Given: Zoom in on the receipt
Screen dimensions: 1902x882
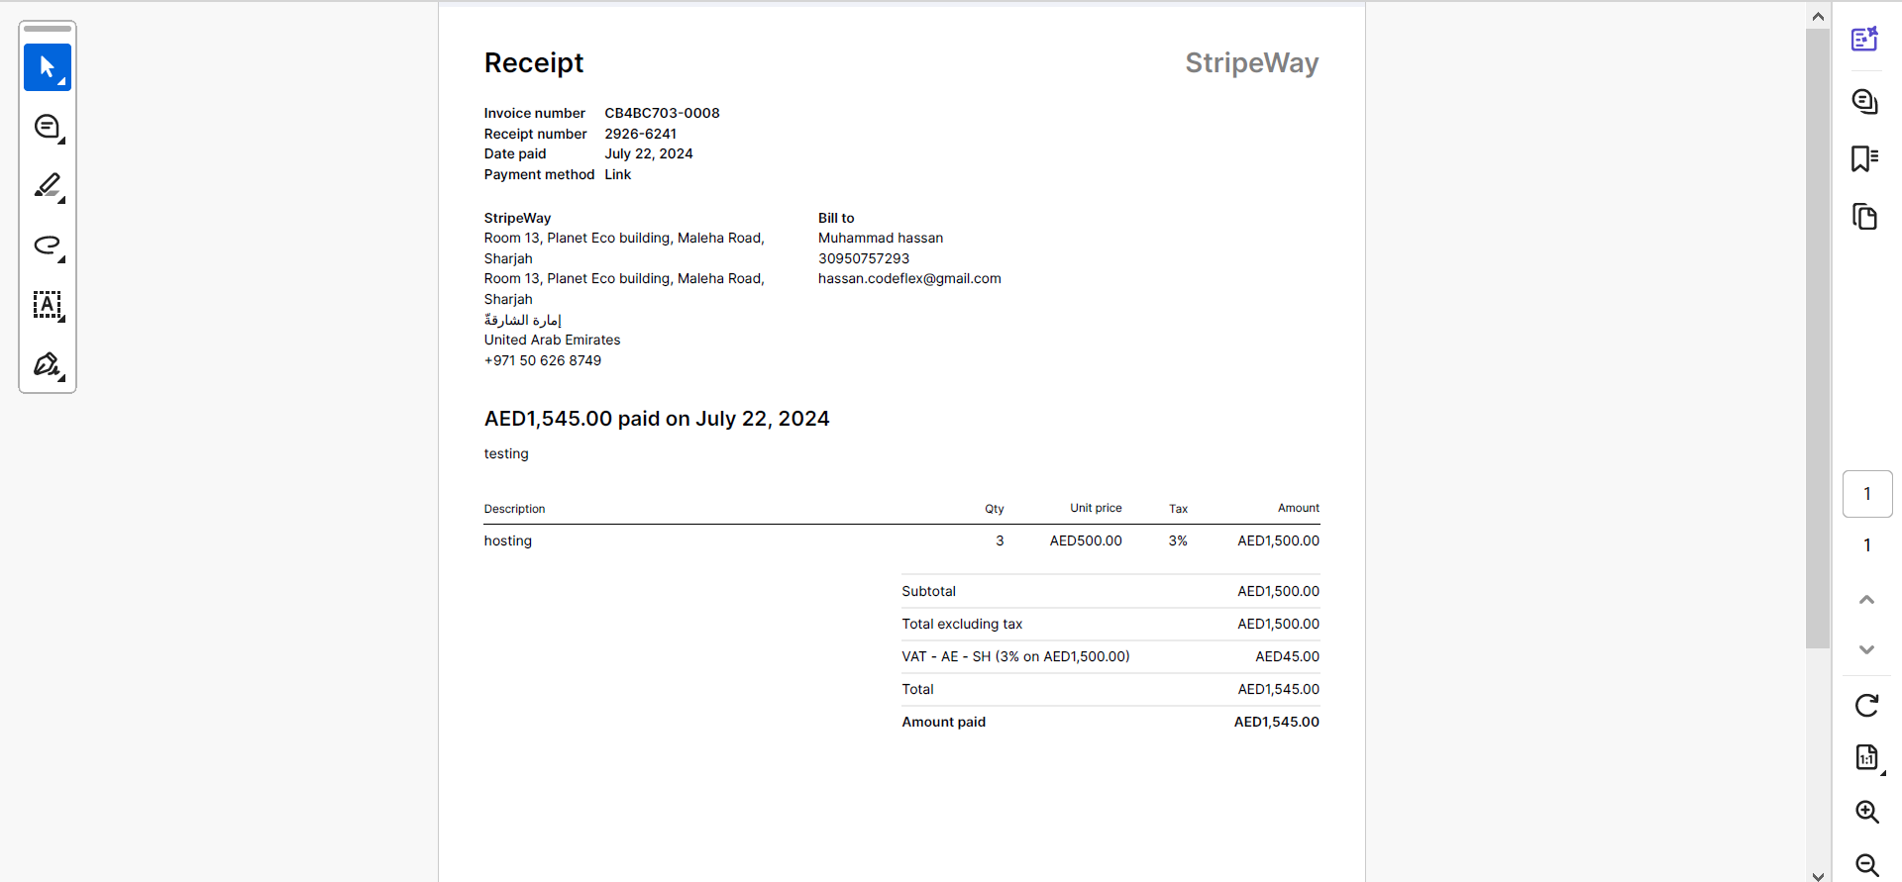Looking at the screenshot, I should (1867, 812).
